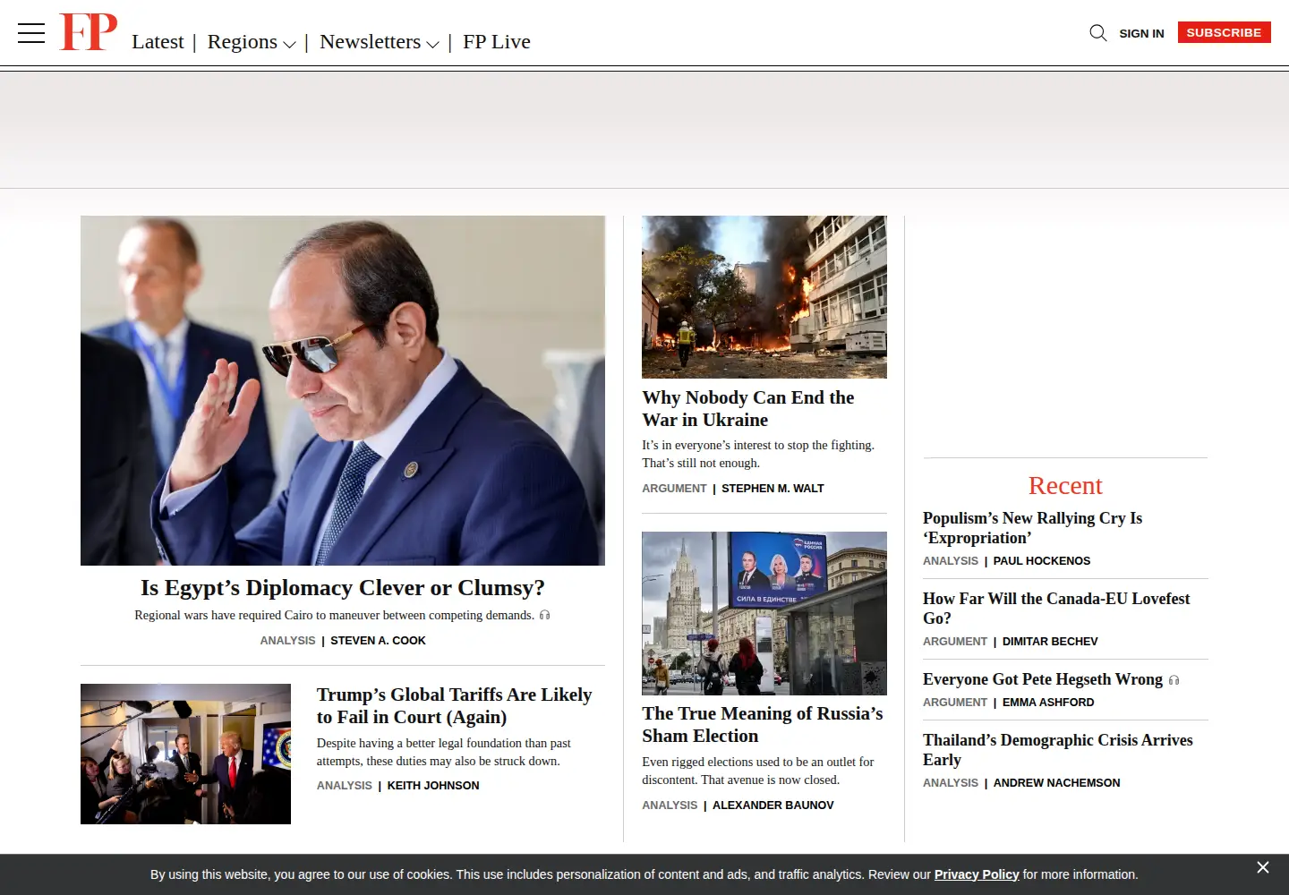Image resolution: width=1289 pixels, height=895 pixels.
Task: Open the burning building Ukraine photo
Action: (764, 297)
